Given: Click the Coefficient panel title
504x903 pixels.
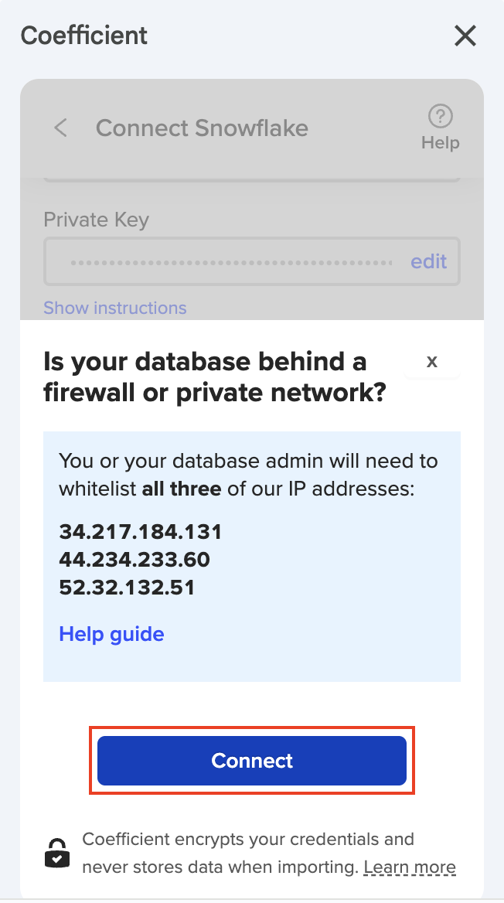Looking at the screenshot, I should [x=84, y=36].
